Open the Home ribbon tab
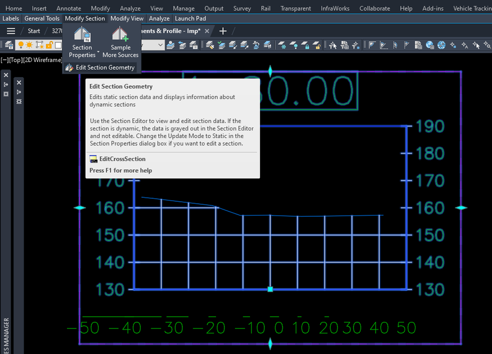Viewport: 492px width, 354px height. 14,8
